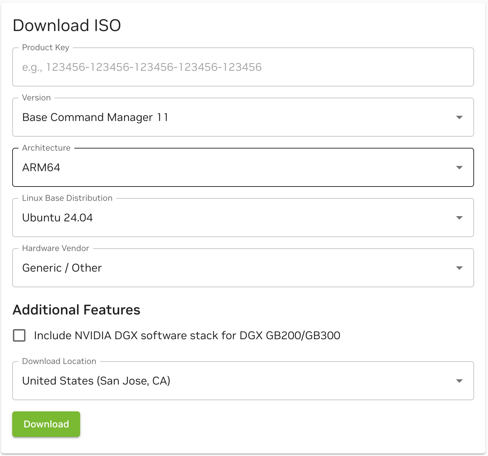Click the Product Key field label
Screen dimensions: 488x456
coord(46,47)
